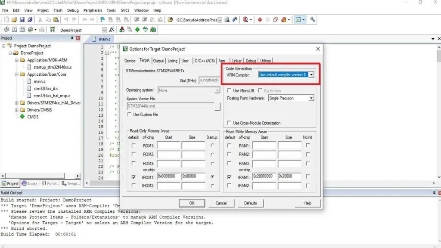Viewport: 441px width, 248px height.
Task: Uncheck the IRAM1 default checkbox
Action: tap(229, 177)
